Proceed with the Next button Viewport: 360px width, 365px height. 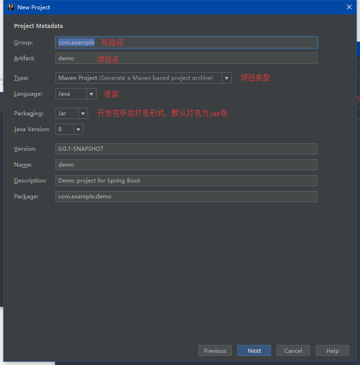pos(254,351)
